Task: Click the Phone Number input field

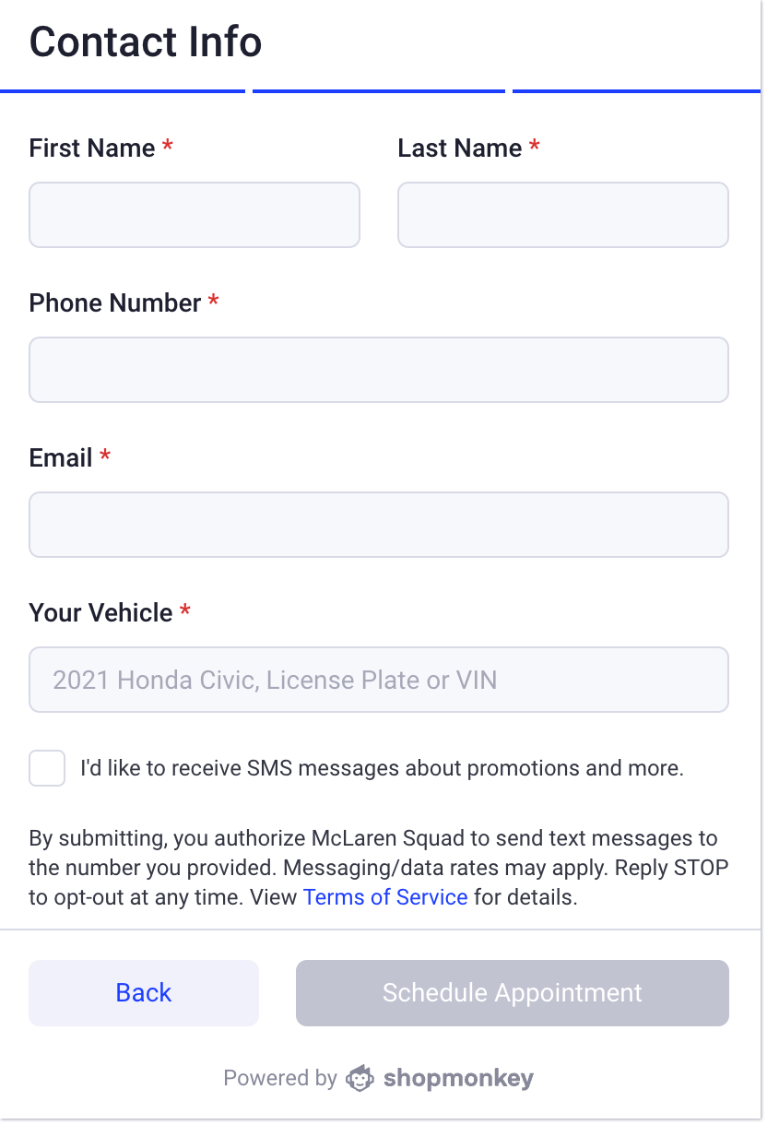Action: tap(378, 369)
